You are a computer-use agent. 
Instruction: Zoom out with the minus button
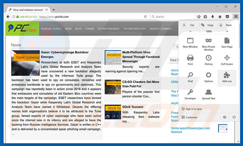click(x=190, y=31)
